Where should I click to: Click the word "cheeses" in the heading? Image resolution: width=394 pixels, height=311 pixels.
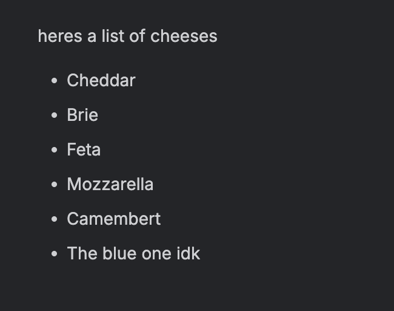coord(184,36)
